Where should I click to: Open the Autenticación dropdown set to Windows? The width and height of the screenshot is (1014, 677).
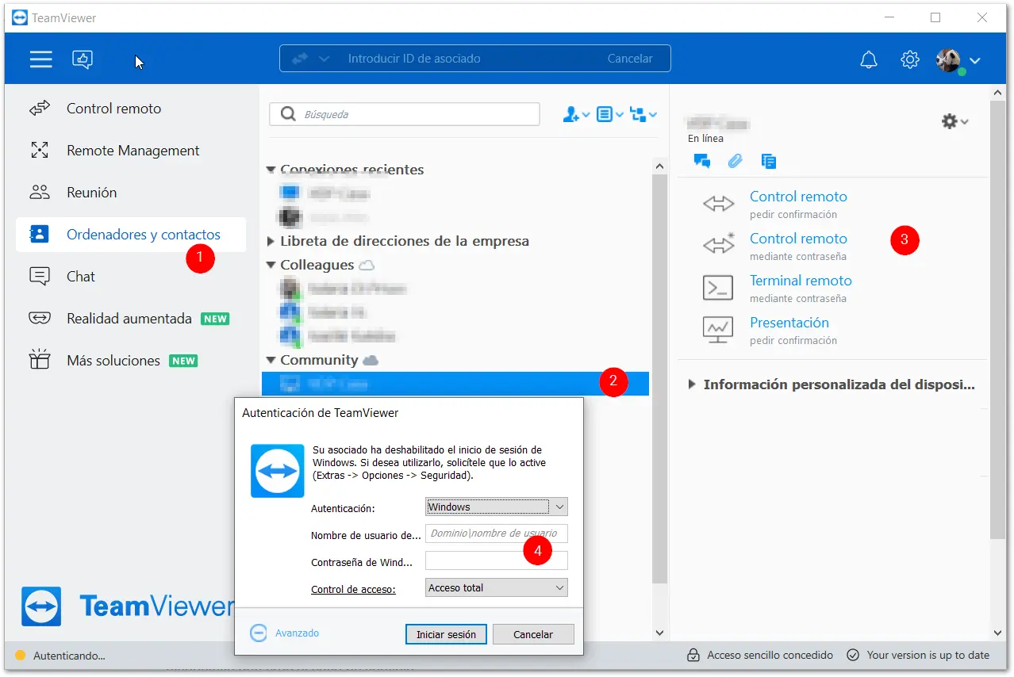(x=497, y=507)
